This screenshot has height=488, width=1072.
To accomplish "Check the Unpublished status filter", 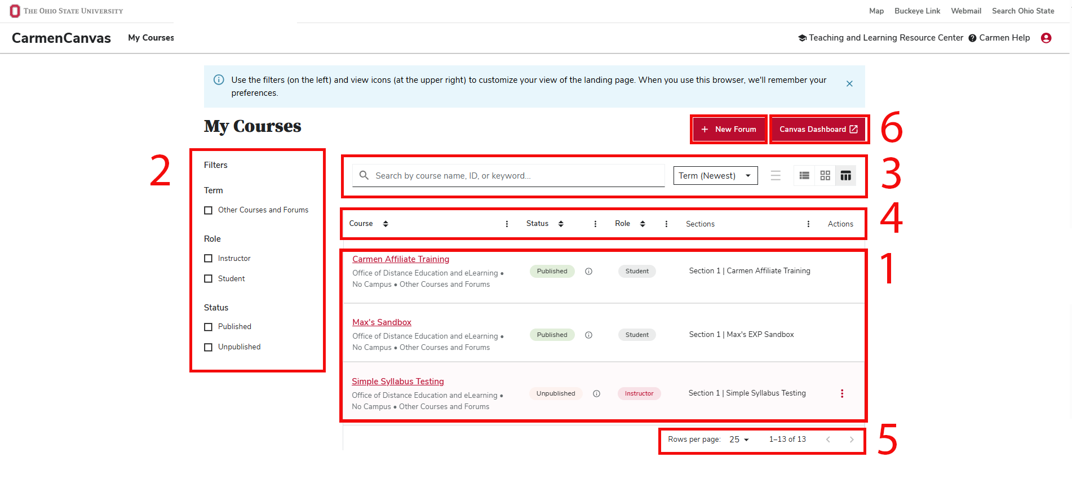I will coord(208,347).
